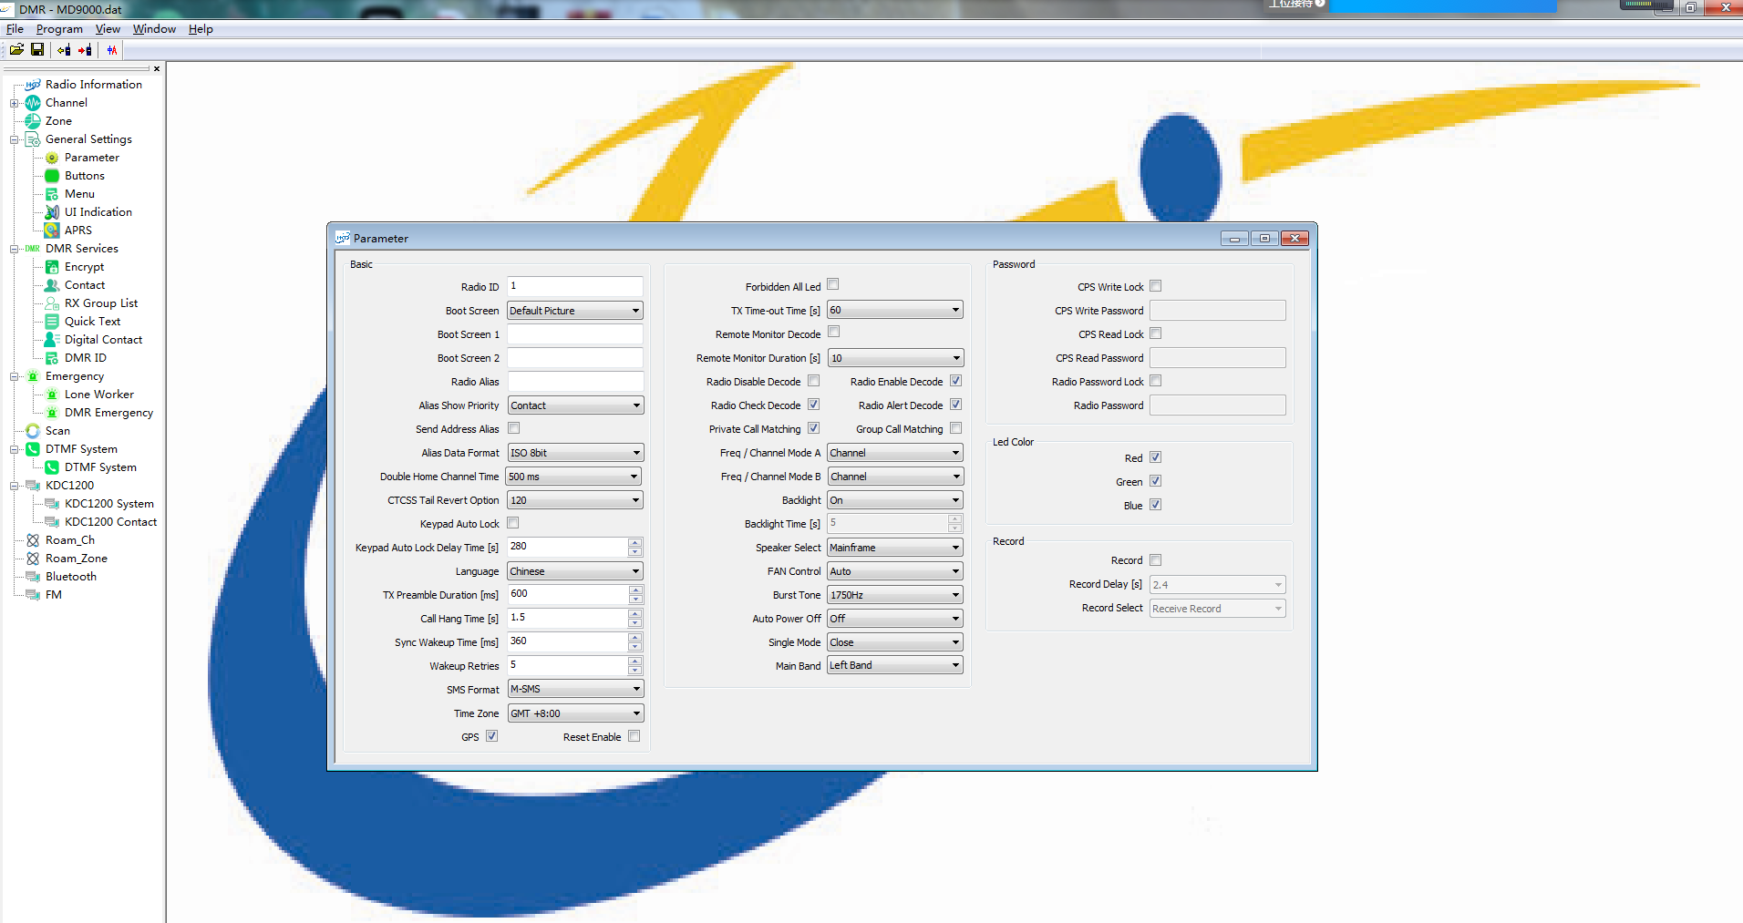Viewport: 1743px width, 923px height.
Task: Open the Program menu
Action: click(x=58, y=28)
